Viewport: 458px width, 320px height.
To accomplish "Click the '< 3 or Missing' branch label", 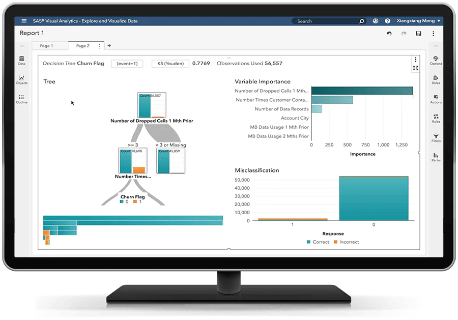I will click(x=171, y=145).
